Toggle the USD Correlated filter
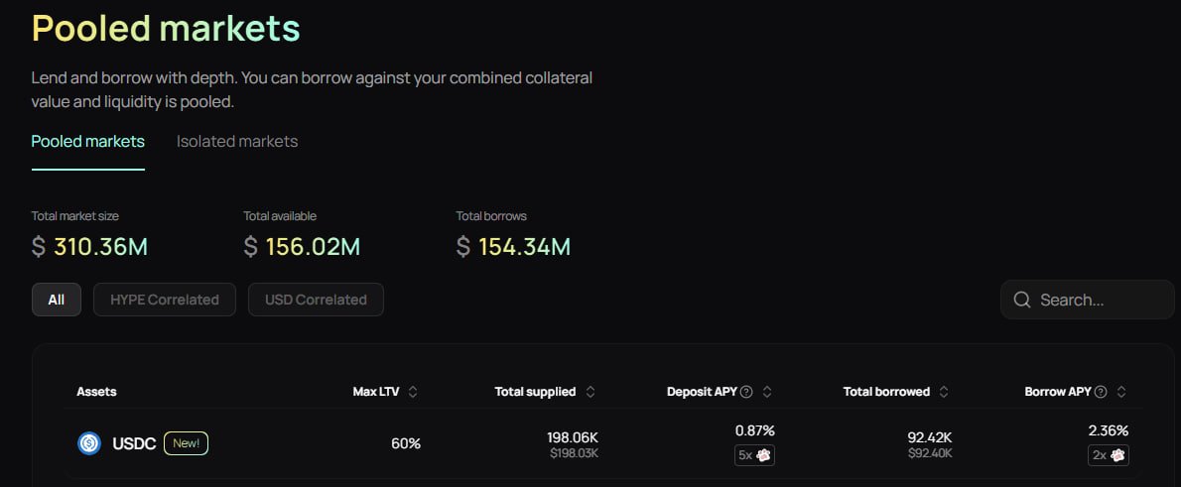Screen dimensions: 1181x487 [316, 300]
